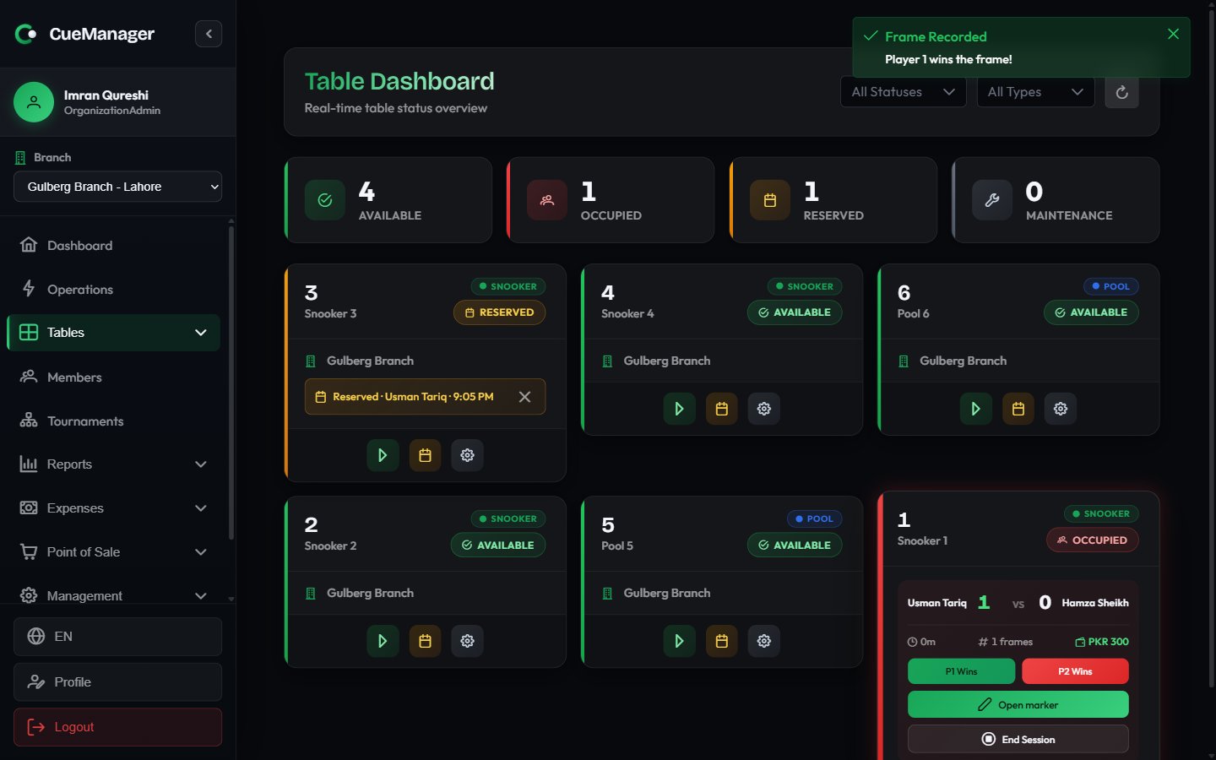The width and height of the screenshot is (1216, 760).
Task: Open the reservation calendar for Snooker 3
Action: [x=425, y=455]
